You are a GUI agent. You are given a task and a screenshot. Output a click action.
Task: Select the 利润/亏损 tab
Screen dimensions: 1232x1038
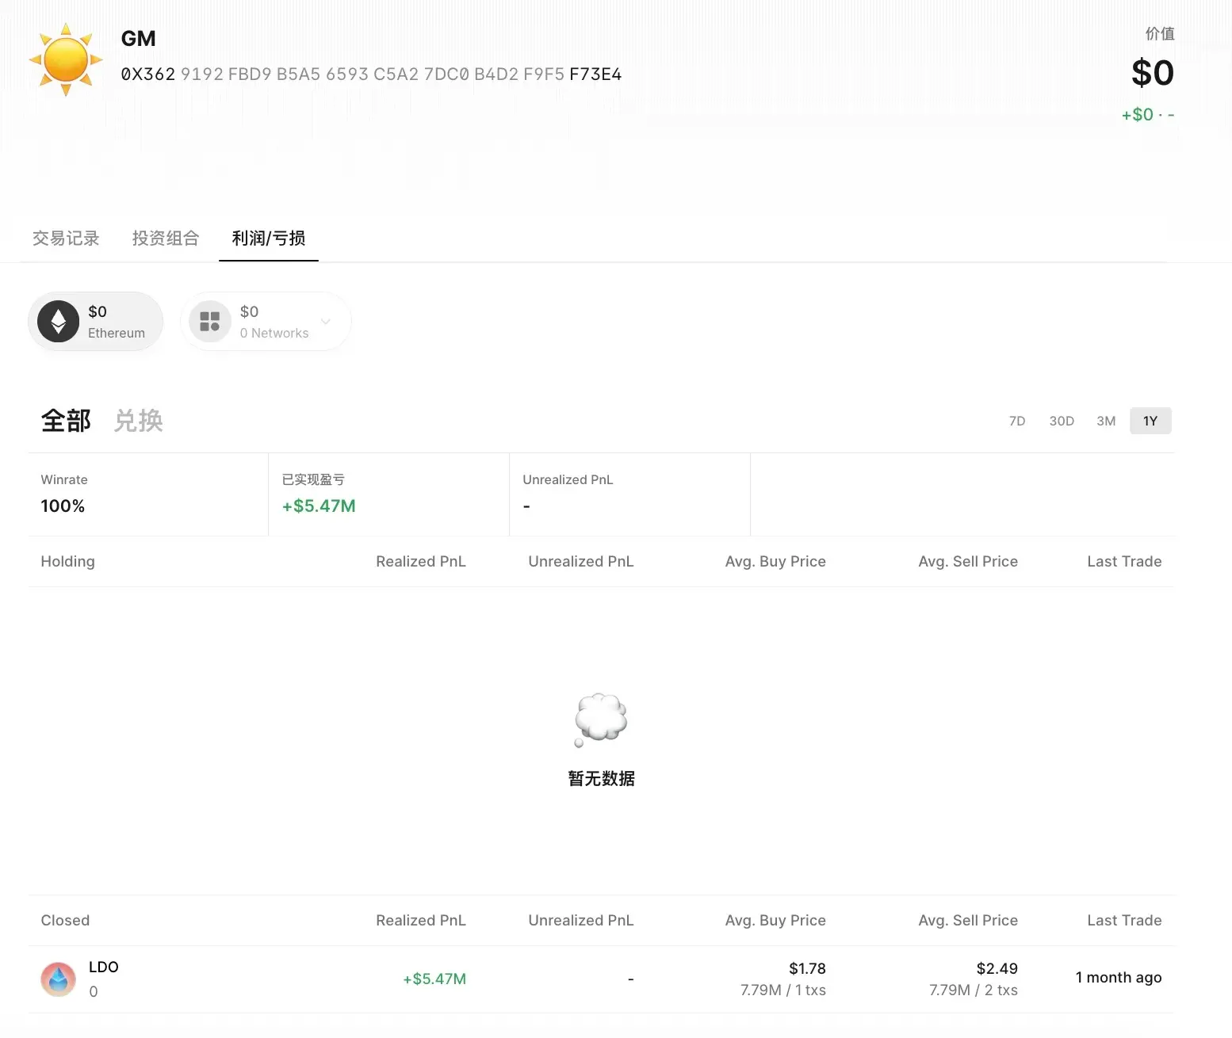click(268, 239)
